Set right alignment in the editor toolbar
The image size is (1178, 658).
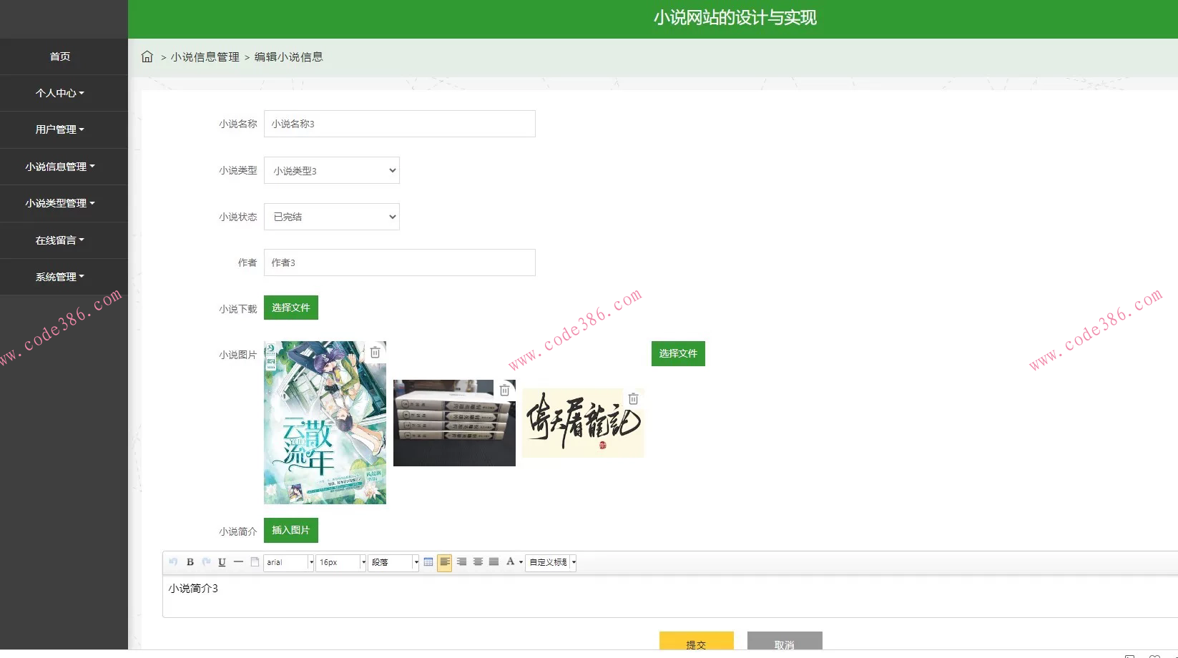point(461,562)
